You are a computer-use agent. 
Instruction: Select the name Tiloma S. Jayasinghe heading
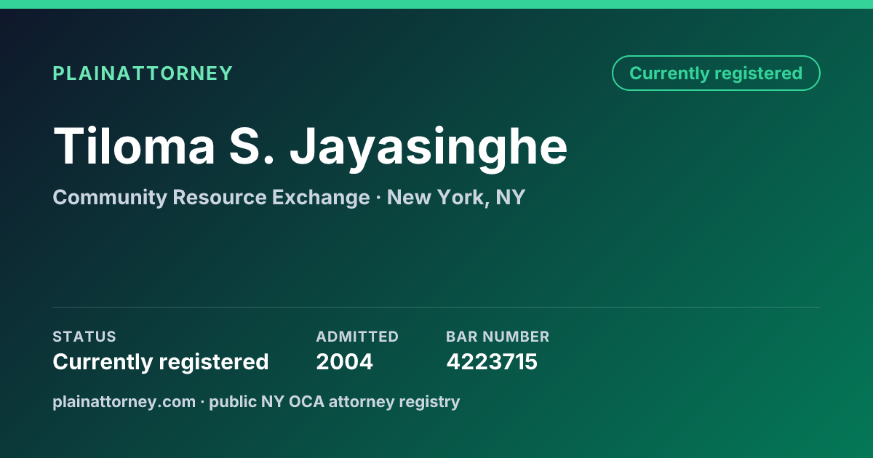click(x=310, y=148)
